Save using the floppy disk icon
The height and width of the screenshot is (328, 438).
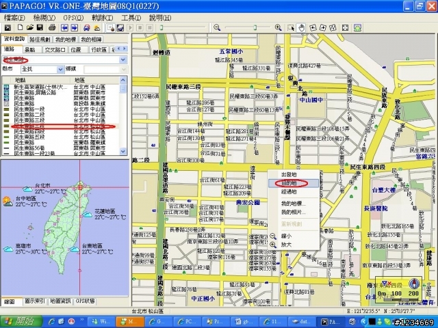coord(40,27)
